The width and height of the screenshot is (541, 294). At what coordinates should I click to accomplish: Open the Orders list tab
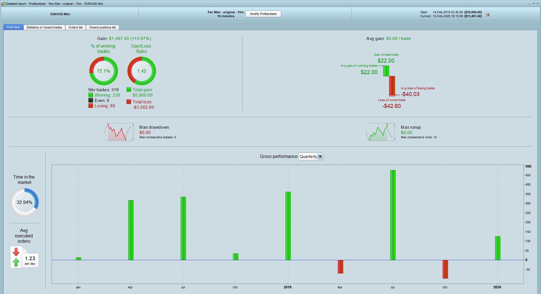76,27
